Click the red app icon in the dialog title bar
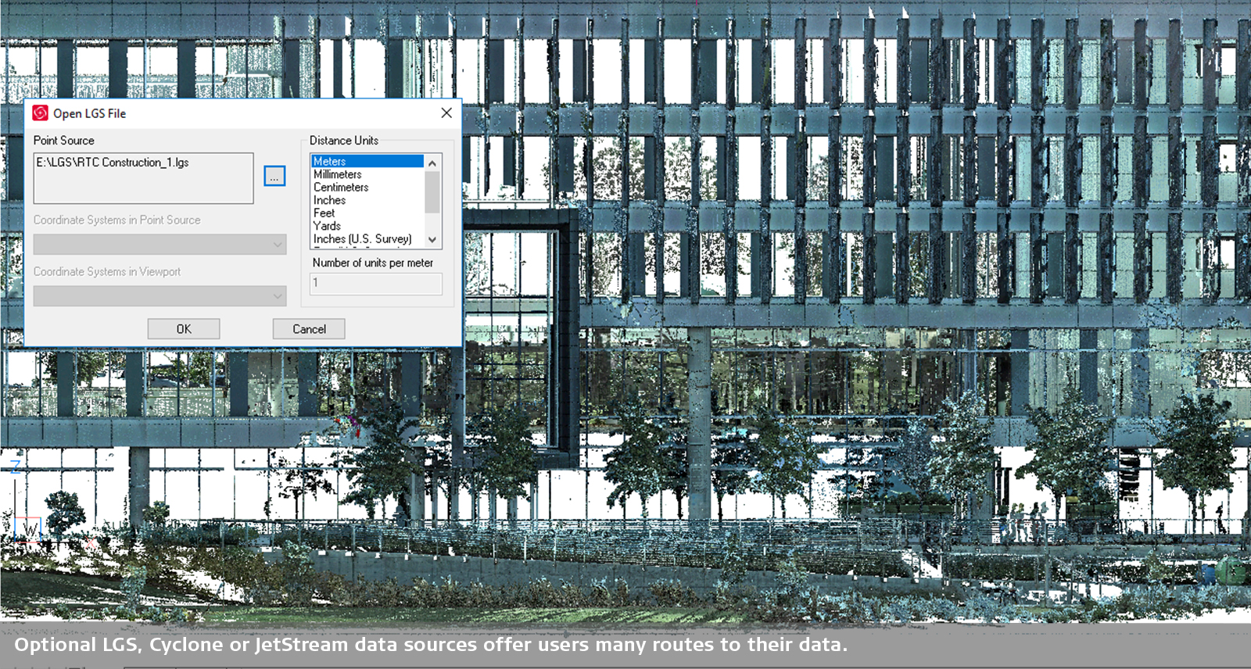This screenshot has height=669, width=1251. tap(41, 113)
